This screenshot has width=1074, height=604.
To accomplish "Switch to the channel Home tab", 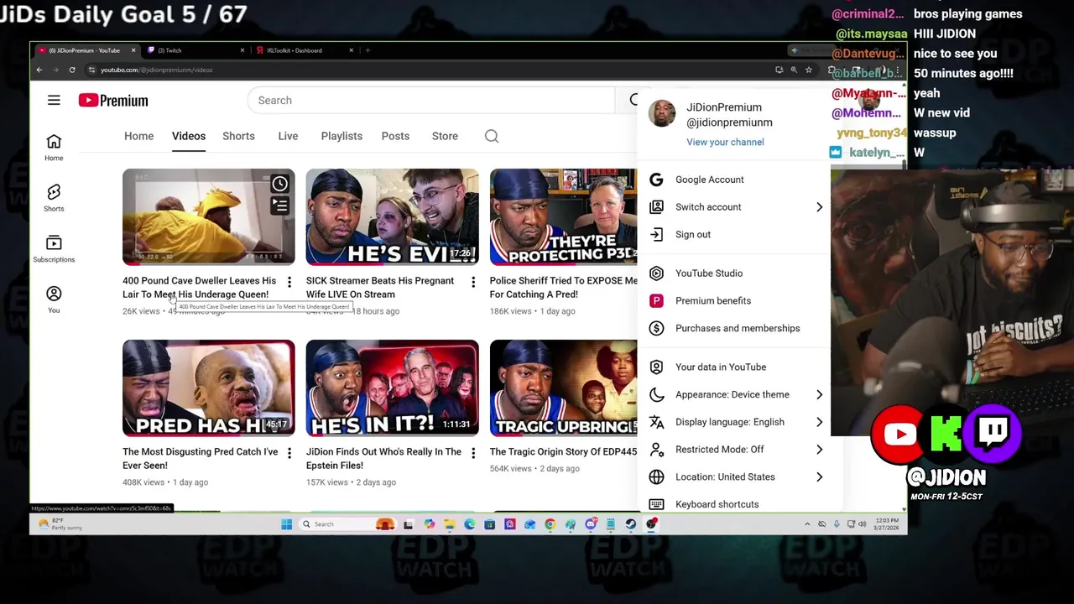I will [139, 136].
